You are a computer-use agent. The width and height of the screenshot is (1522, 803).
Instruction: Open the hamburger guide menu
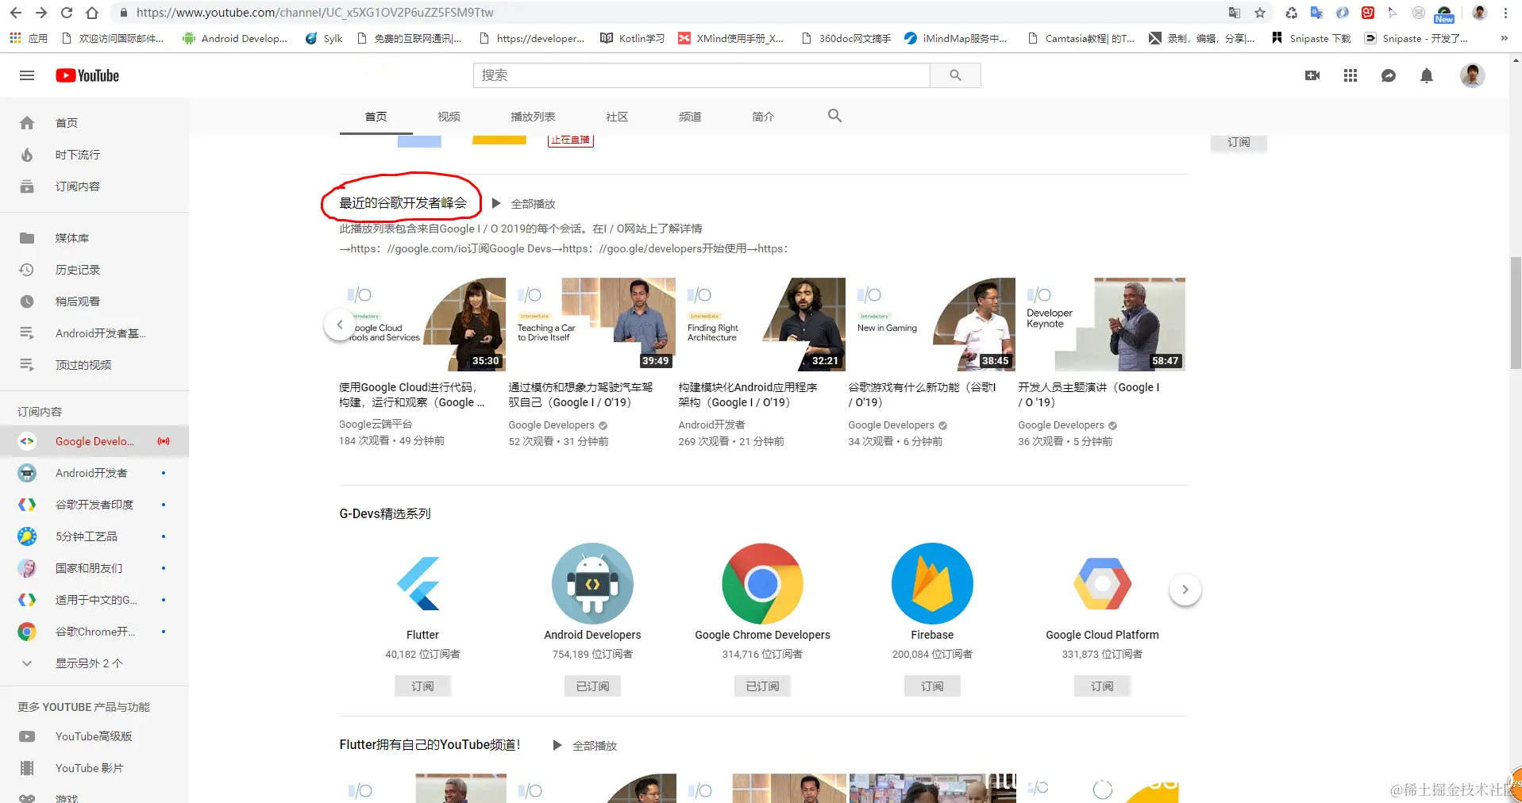pyautogui.click(x=26, y=75)
